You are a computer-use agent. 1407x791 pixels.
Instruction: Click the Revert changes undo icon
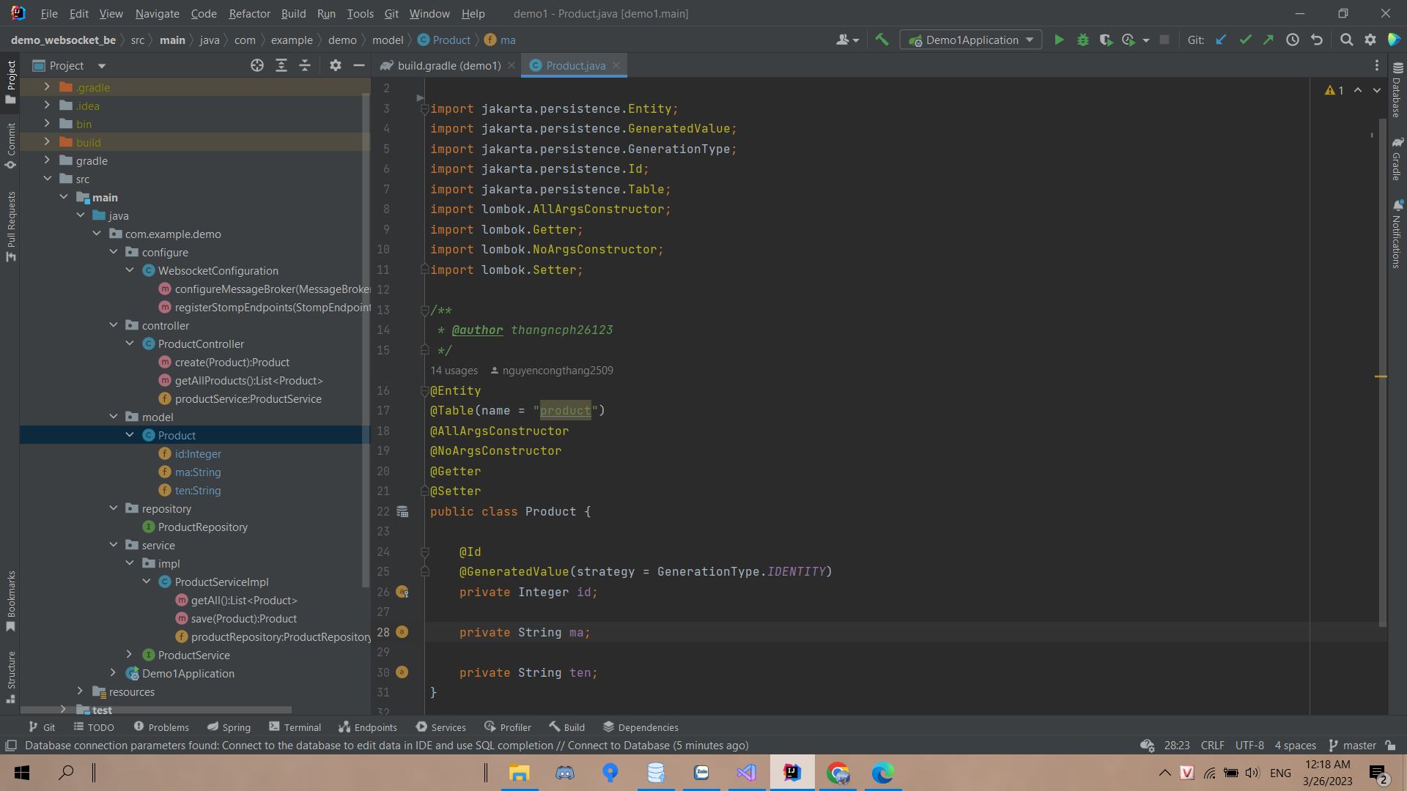click(x=1316, y=40)
